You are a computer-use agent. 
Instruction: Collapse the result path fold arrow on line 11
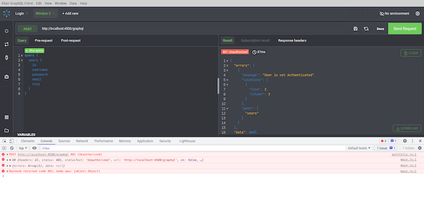click(x=227, y=109)
